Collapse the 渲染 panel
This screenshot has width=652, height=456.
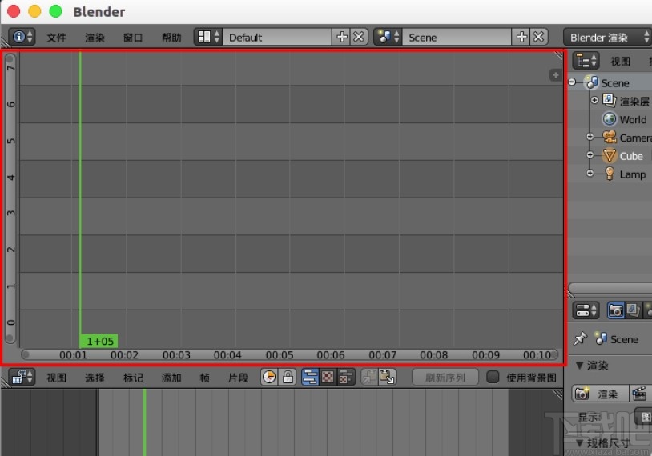point(579,366)
